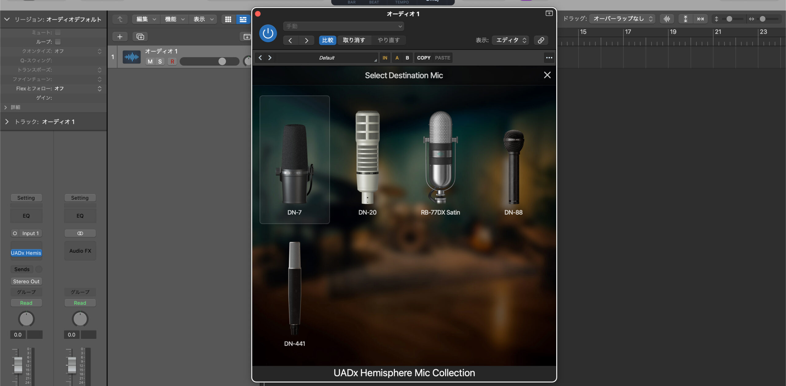
Task: Go to next plugin setting arrow
Action: [x=306, y=40]
